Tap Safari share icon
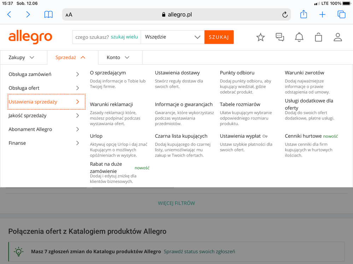Viewport: 353px width, 264px height. 304,14
